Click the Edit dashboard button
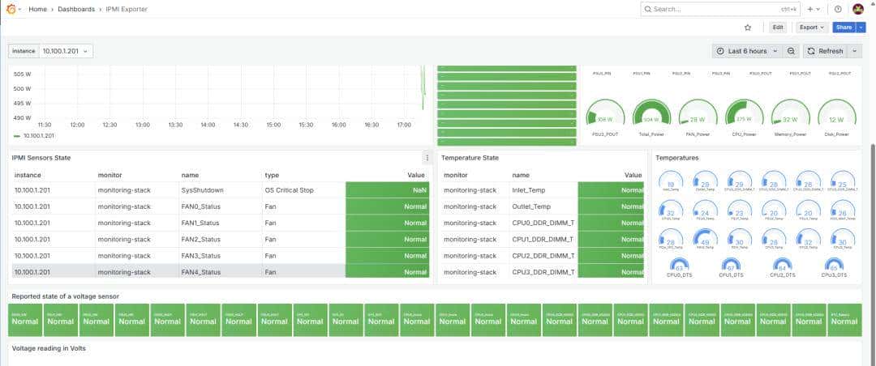Image resolution: width=876 pixels, height=366 pixels. click(778, 28)
